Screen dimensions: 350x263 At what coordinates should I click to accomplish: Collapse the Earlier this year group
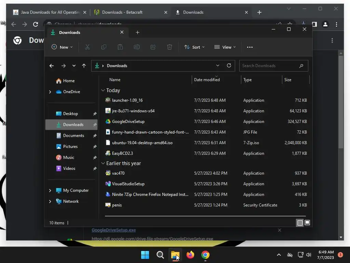(x=103, y=163)
